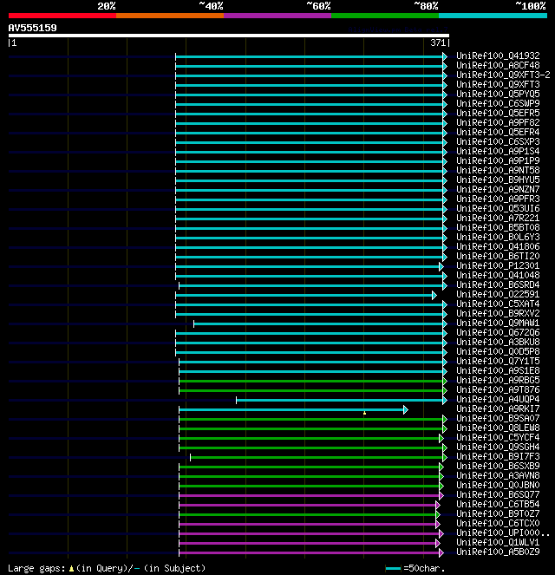Click the UniRef100_Q41806 label

point(498,246)
